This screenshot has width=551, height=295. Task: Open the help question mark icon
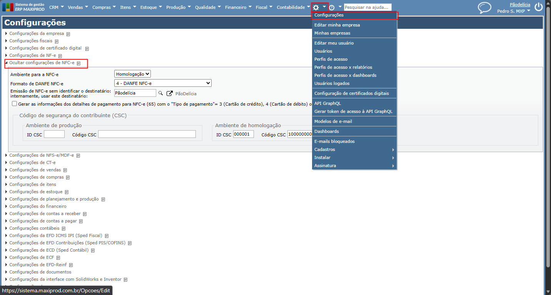[332, 7]
